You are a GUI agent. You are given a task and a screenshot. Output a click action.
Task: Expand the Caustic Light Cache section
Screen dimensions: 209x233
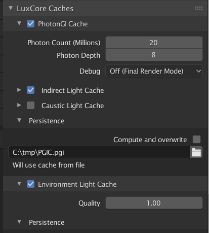point(19,105)
